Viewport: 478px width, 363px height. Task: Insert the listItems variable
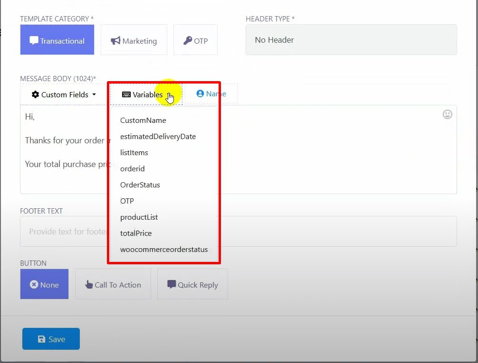pos(134,153)
